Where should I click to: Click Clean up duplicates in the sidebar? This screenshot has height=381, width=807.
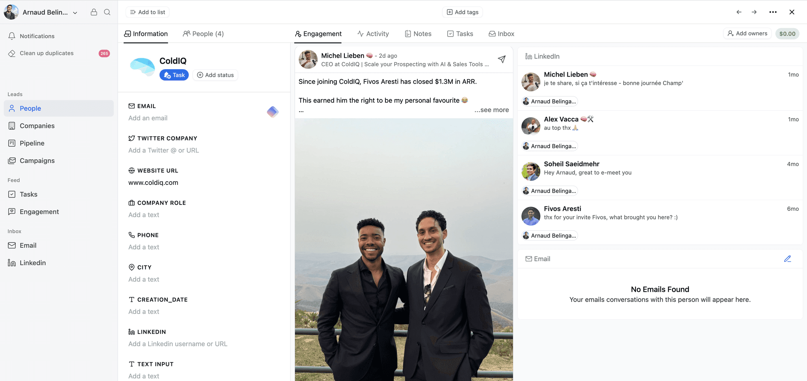click(46, 53)
